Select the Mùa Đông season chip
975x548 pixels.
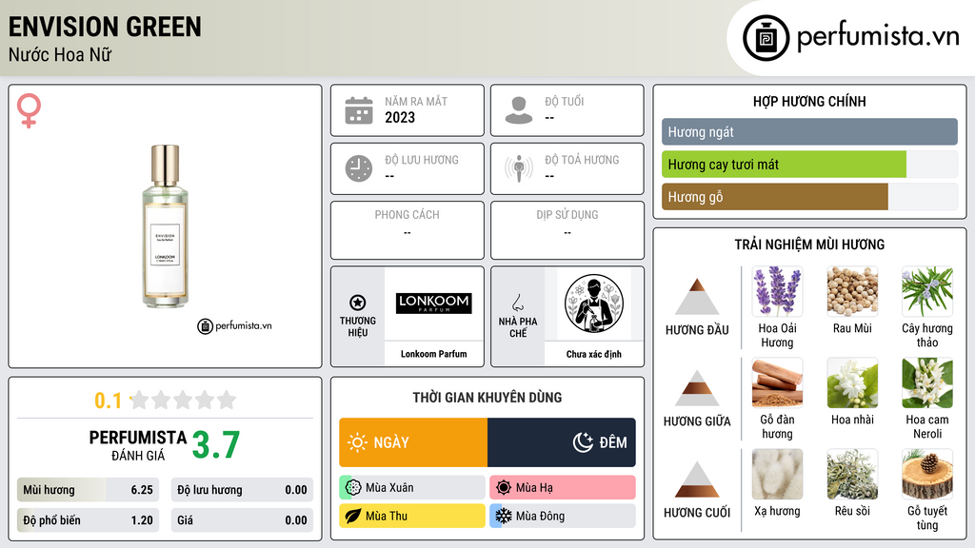563,517
